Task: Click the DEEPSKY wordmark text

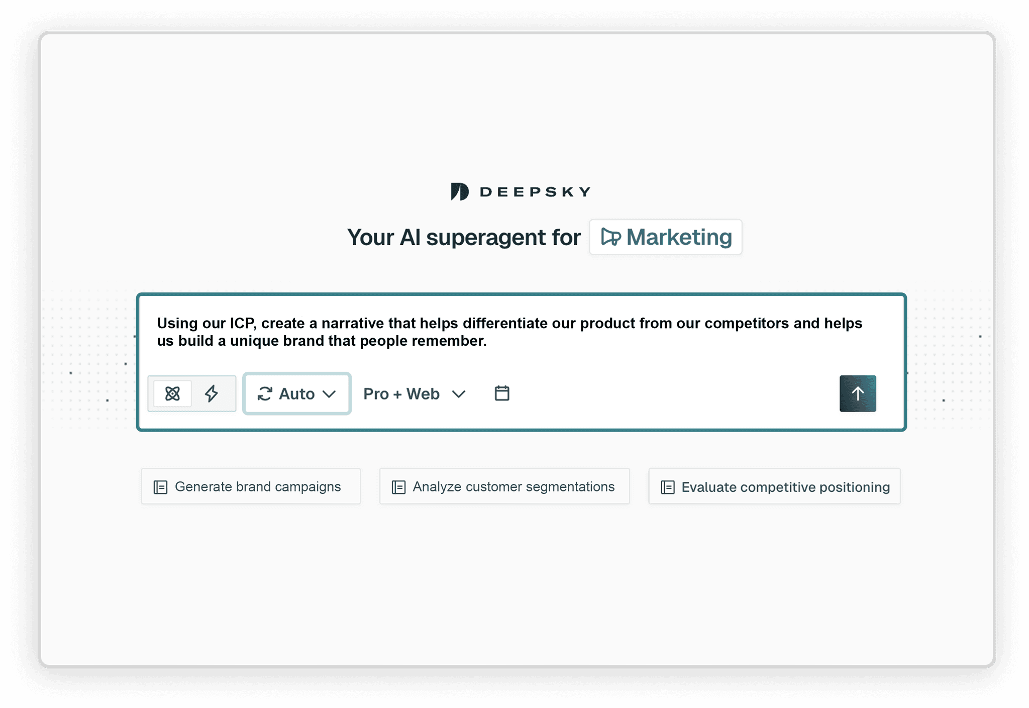Action: coord(535,192)
